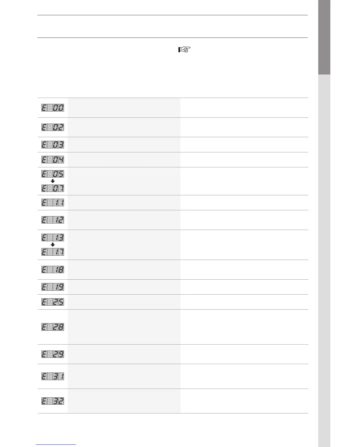Viewport: 345px width, 447px height.
Task: Choose the E 12 error code display
Action: [53, 220]
